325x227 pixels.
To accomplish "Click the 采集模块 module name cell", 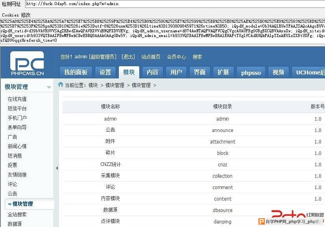I will coord(110,175).
